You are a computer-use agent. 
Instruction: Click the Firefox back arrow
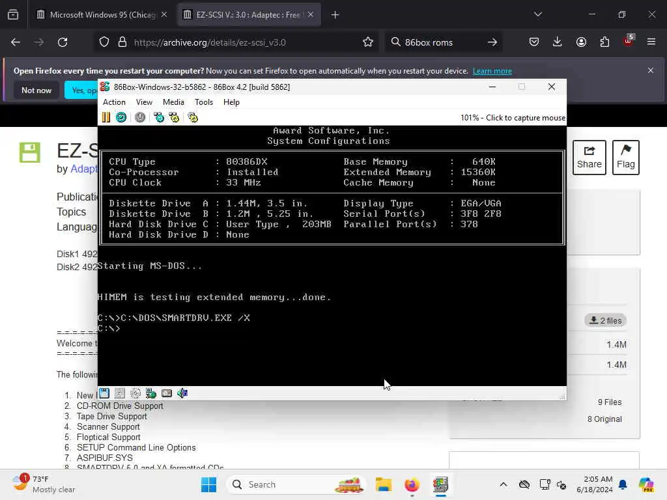coord(16,42)
